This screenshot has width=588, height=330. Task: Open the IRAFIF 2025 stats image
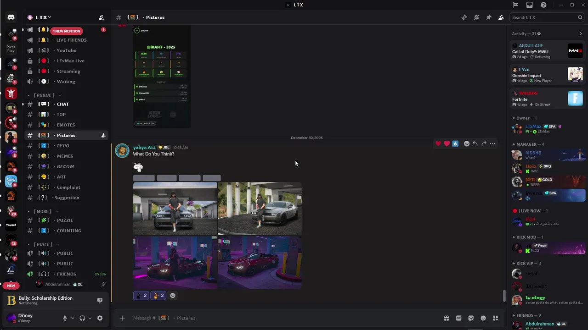pyautogui.click(x=162, y=77)
